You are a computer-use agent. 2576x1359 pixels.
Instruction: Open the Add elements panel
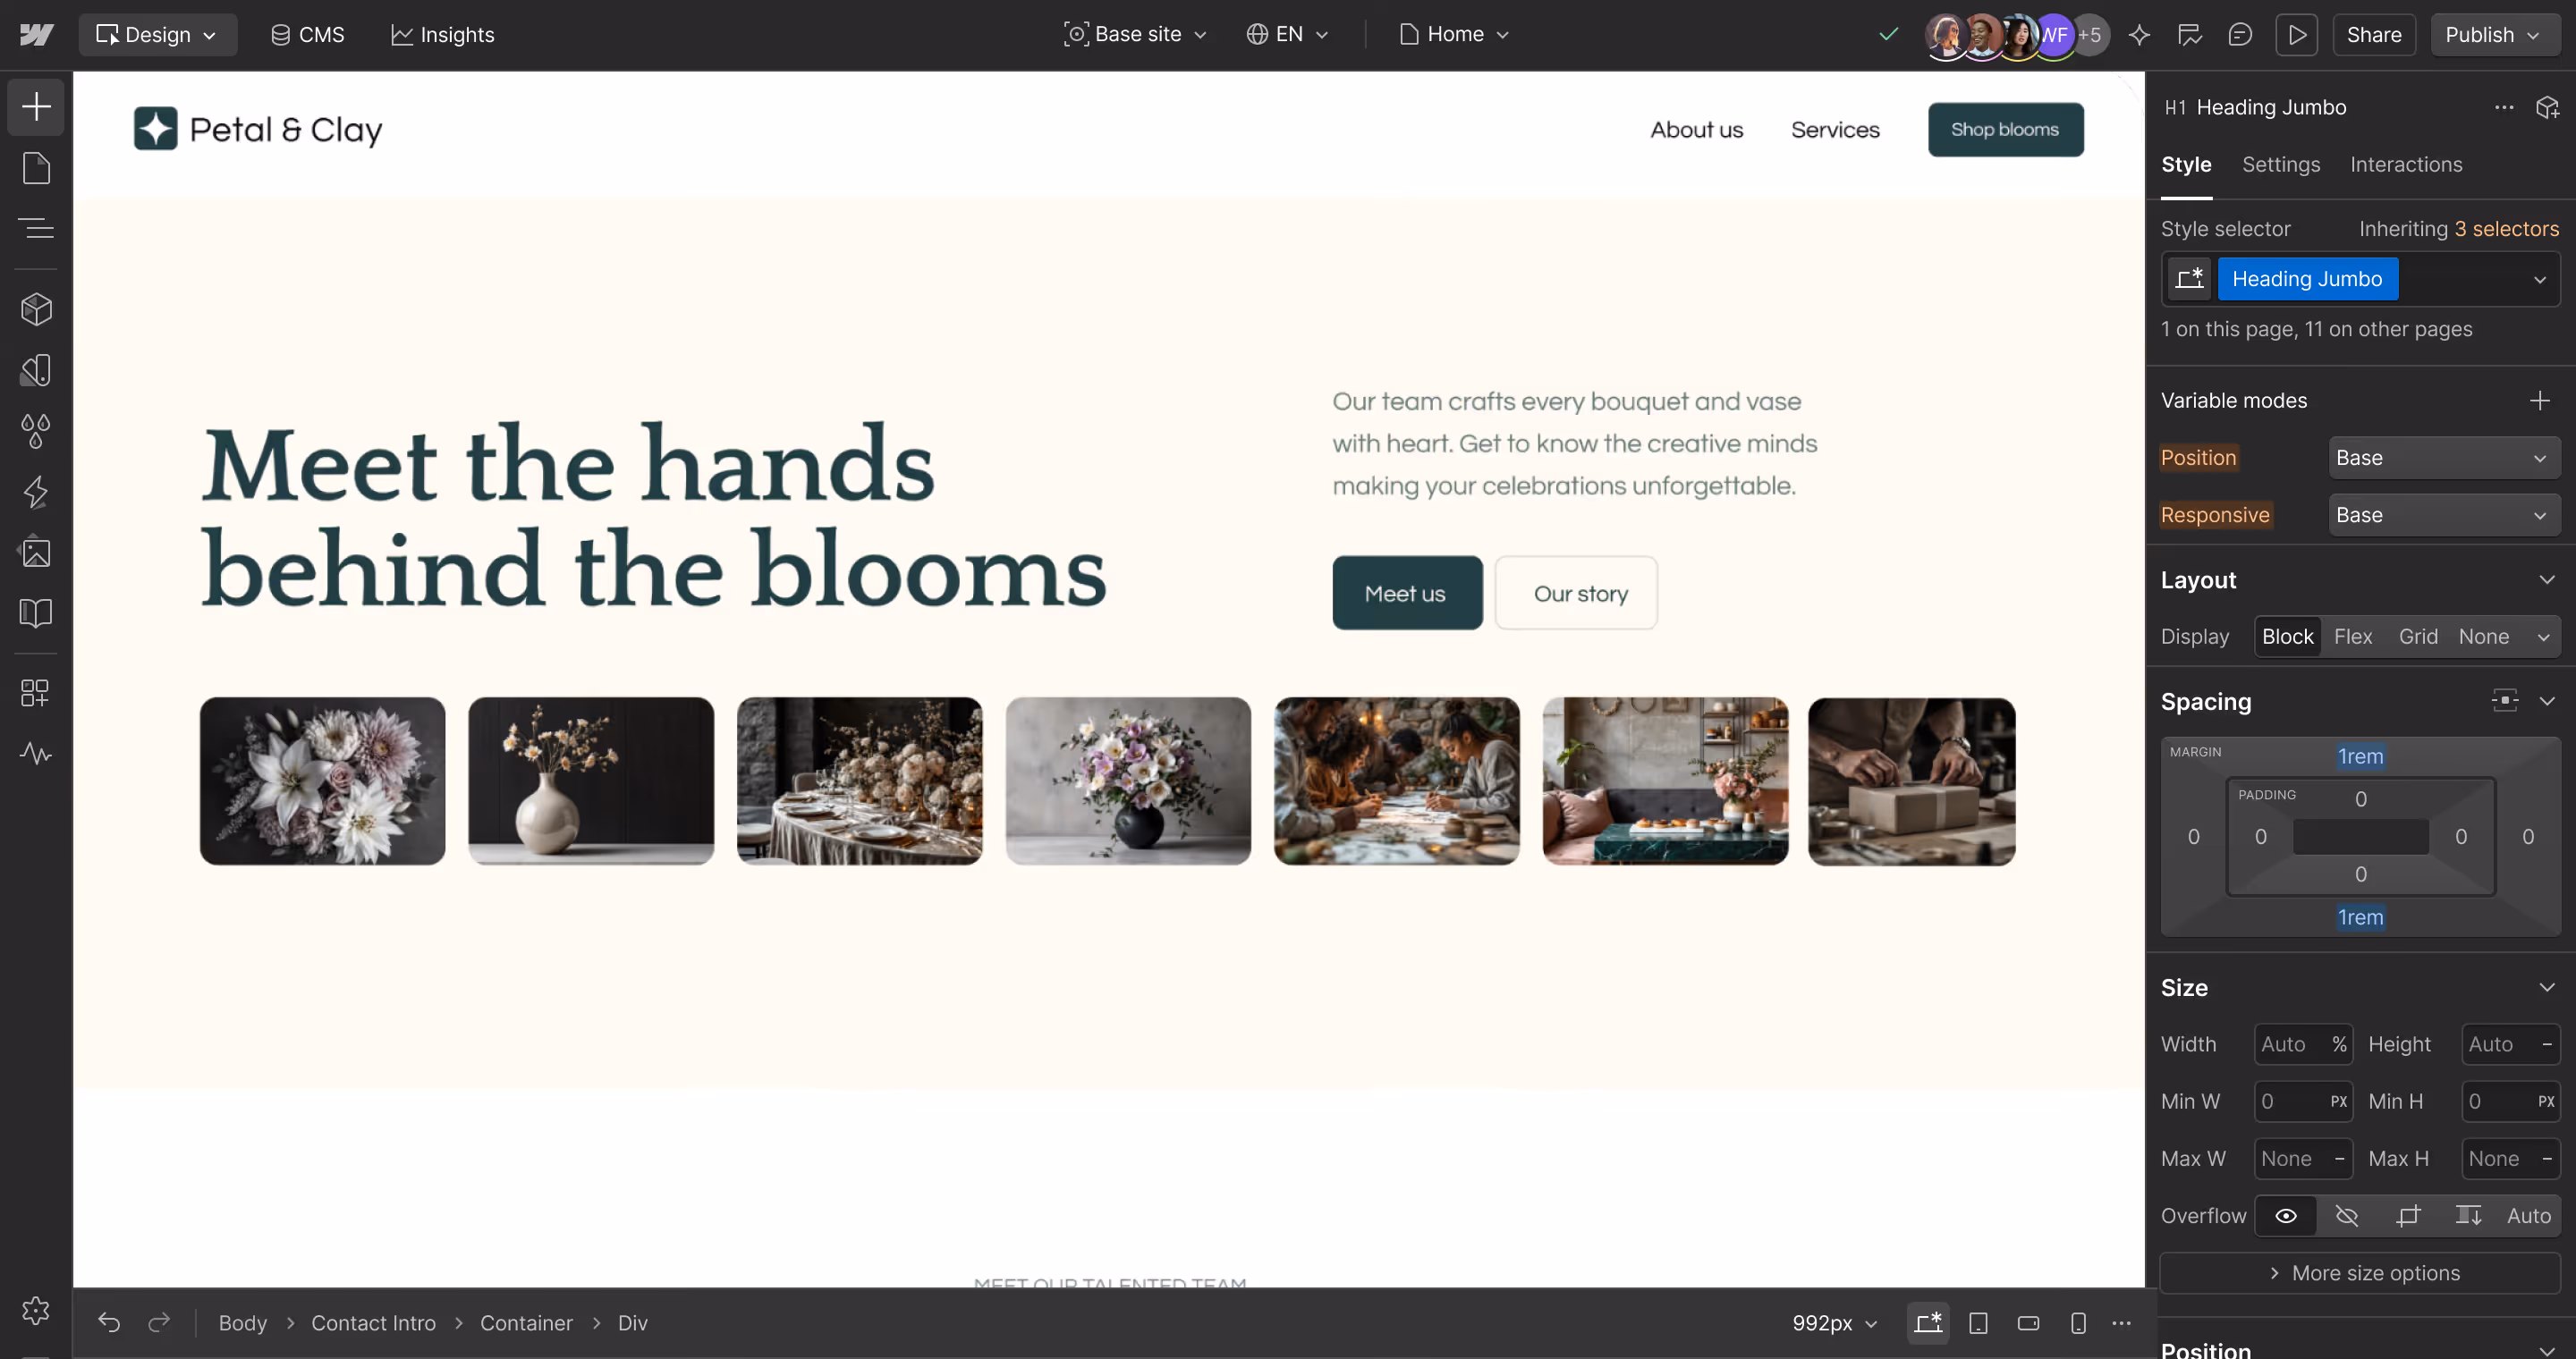(x=36, y=107)
